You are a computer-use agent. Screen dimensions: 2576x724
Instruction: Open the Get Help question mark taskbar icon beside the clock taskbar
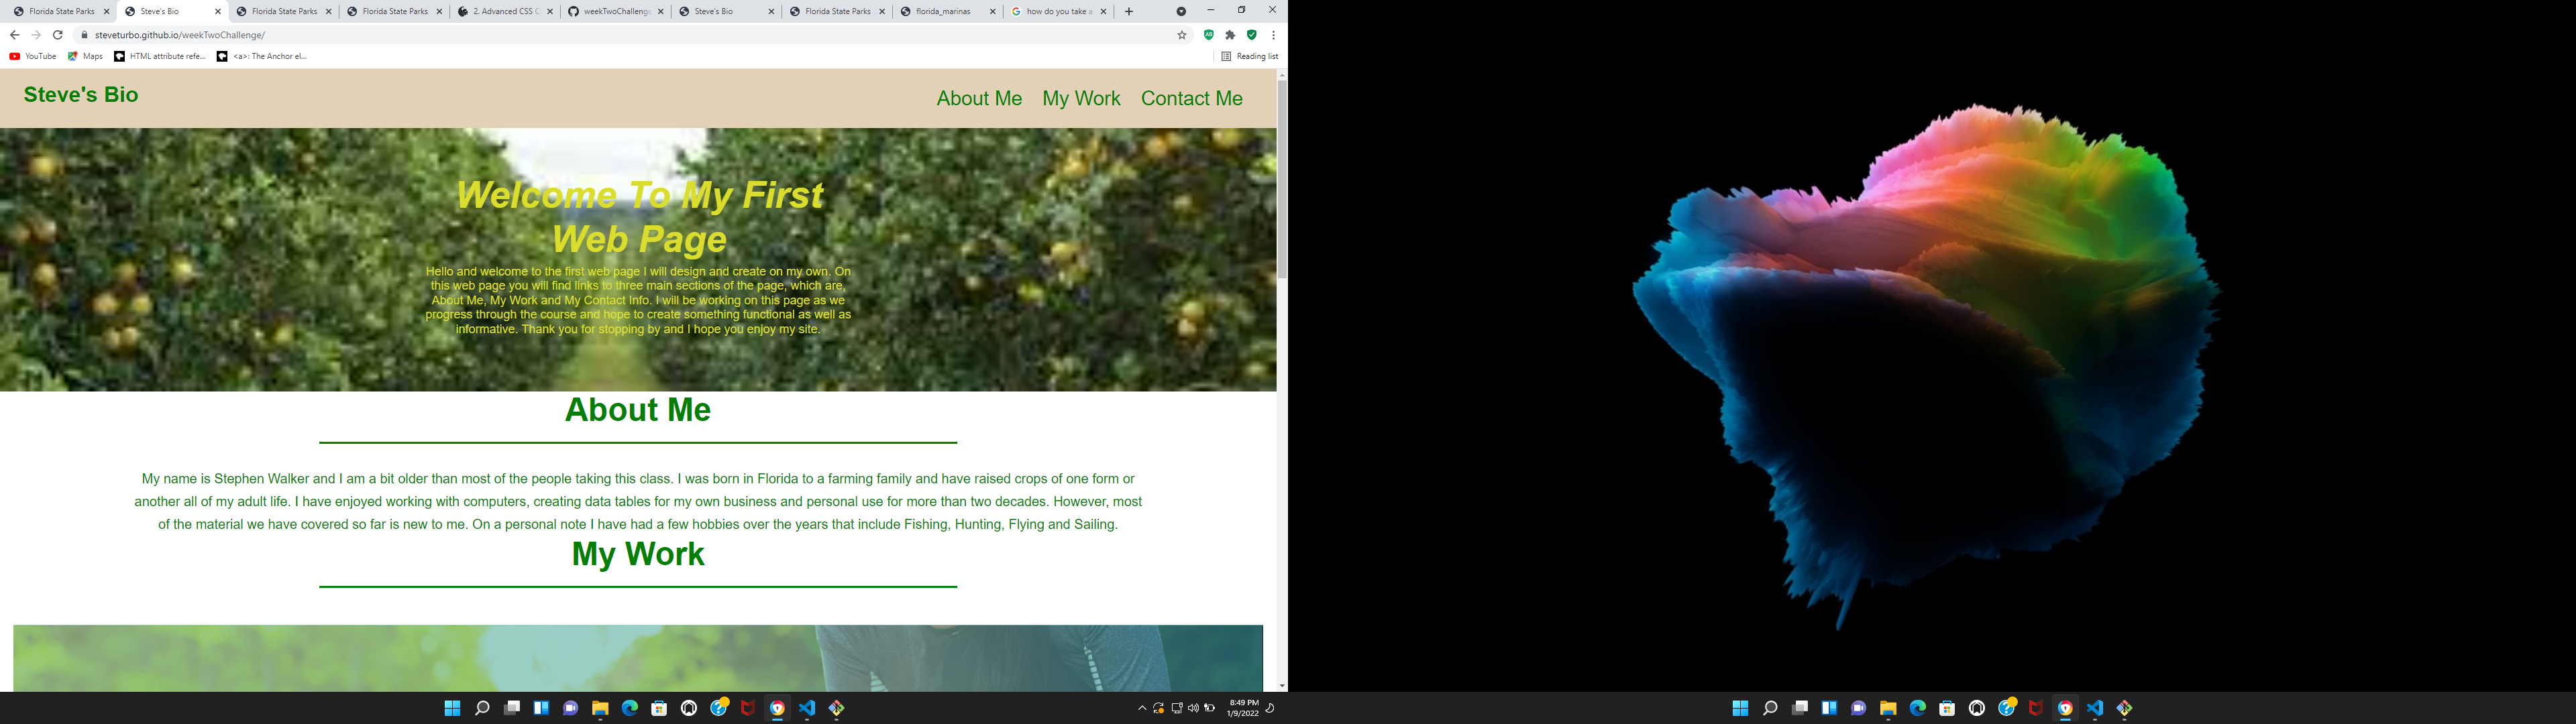pos(719,708)
